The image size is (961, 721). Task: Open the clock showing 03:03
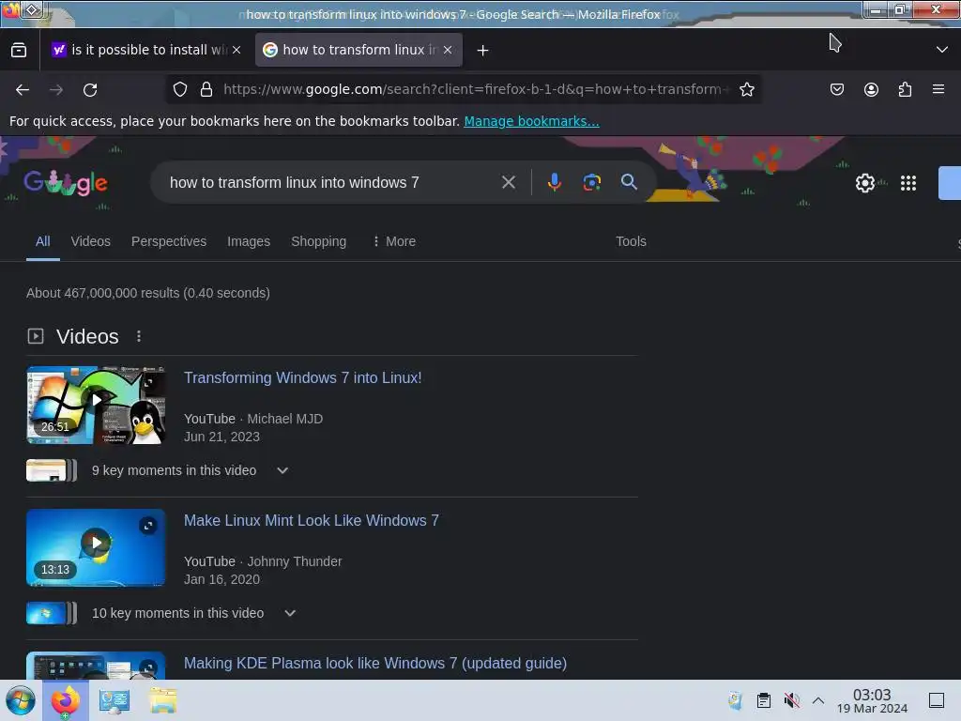pyautogui.click(x=872, y=700)
